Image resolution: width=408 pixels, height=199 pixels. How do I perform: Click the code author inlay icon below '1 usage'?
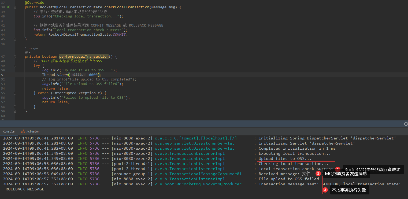[26, 53]
